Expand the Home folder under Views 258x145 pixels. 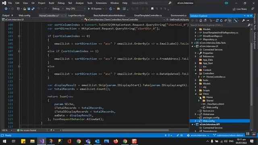[199, 97]
